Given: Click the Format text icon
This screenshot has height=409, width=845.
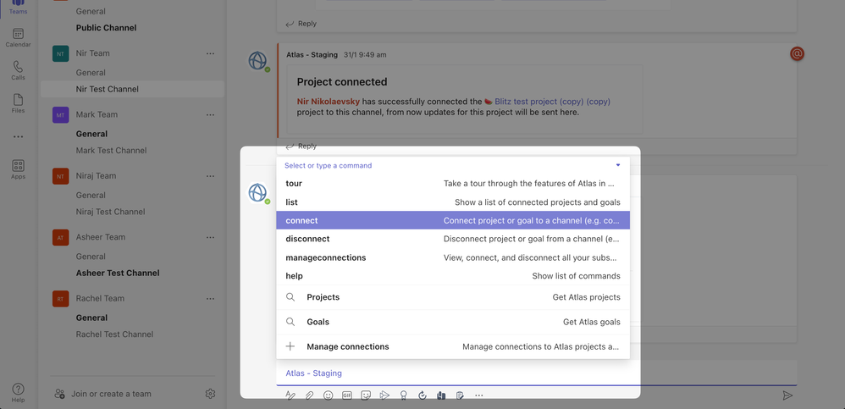Looking at the screenshot, I should click(290, 395).
